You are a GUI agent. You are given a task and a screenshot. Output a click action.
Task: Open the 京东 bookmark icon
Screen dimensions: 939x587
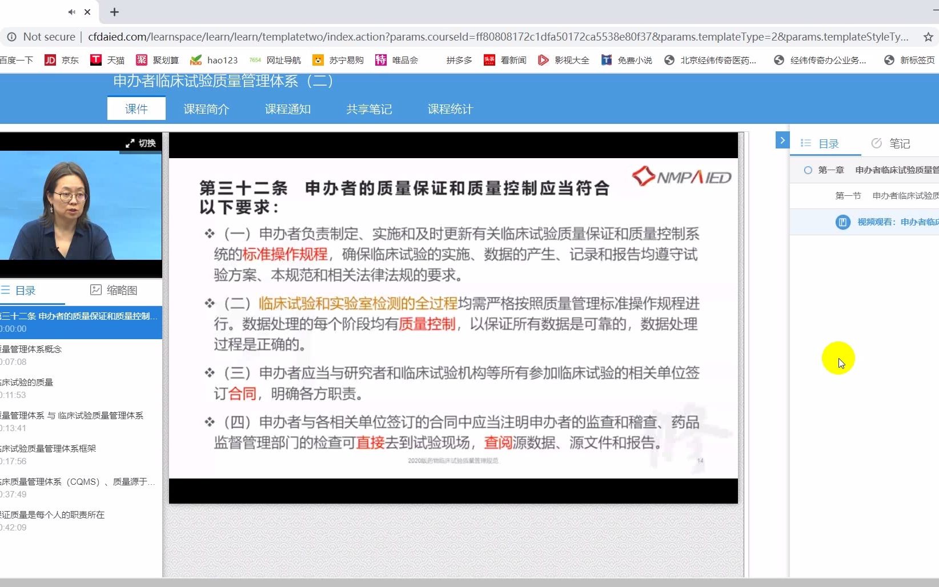coord(50,59)
